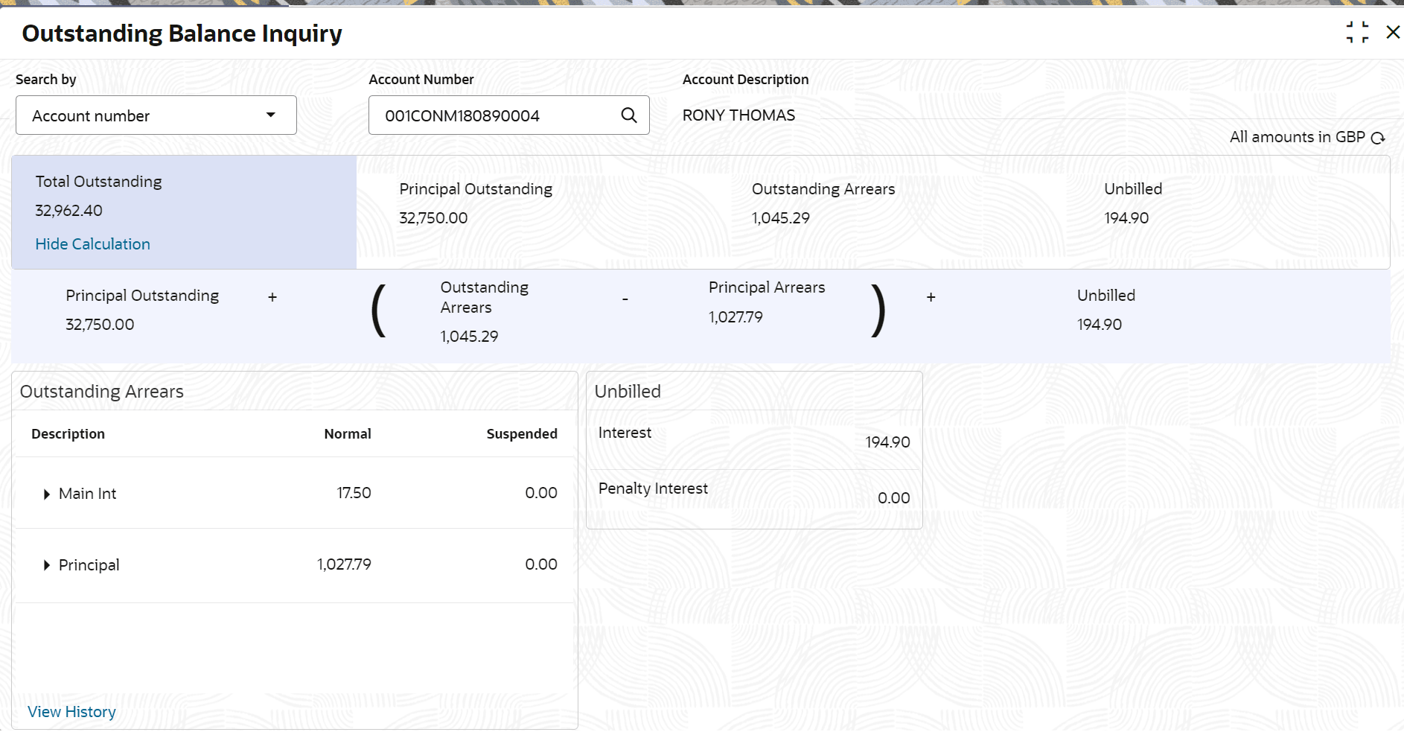The height and width of the screenshot is (732, 1404).
Task: Click the Suspended column header
Action: tap(522, 434)
